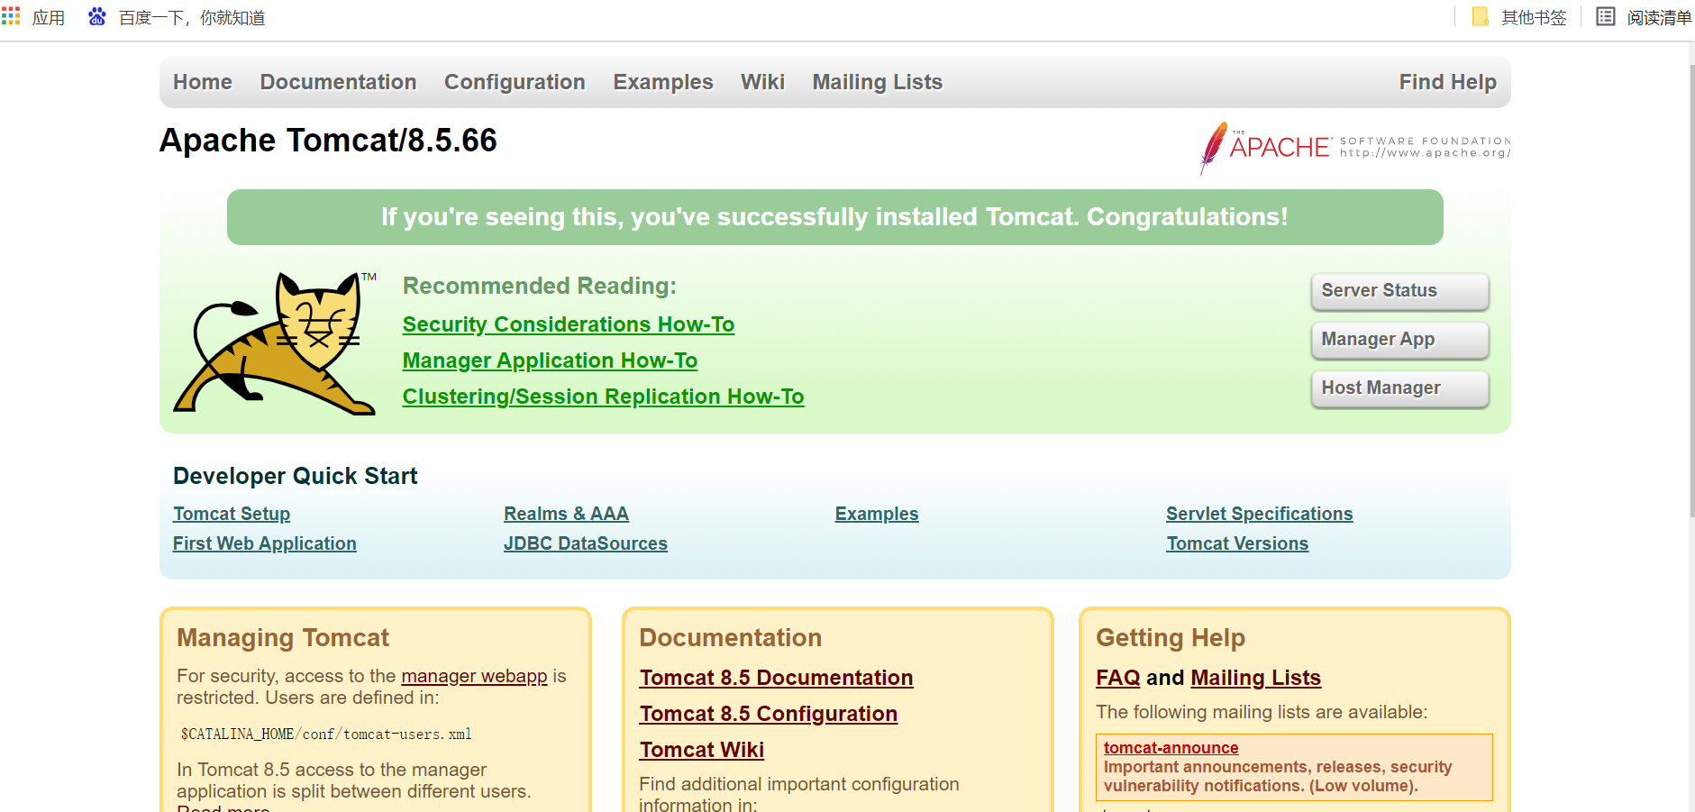Click the Host Manager button

pos(1399,388)
